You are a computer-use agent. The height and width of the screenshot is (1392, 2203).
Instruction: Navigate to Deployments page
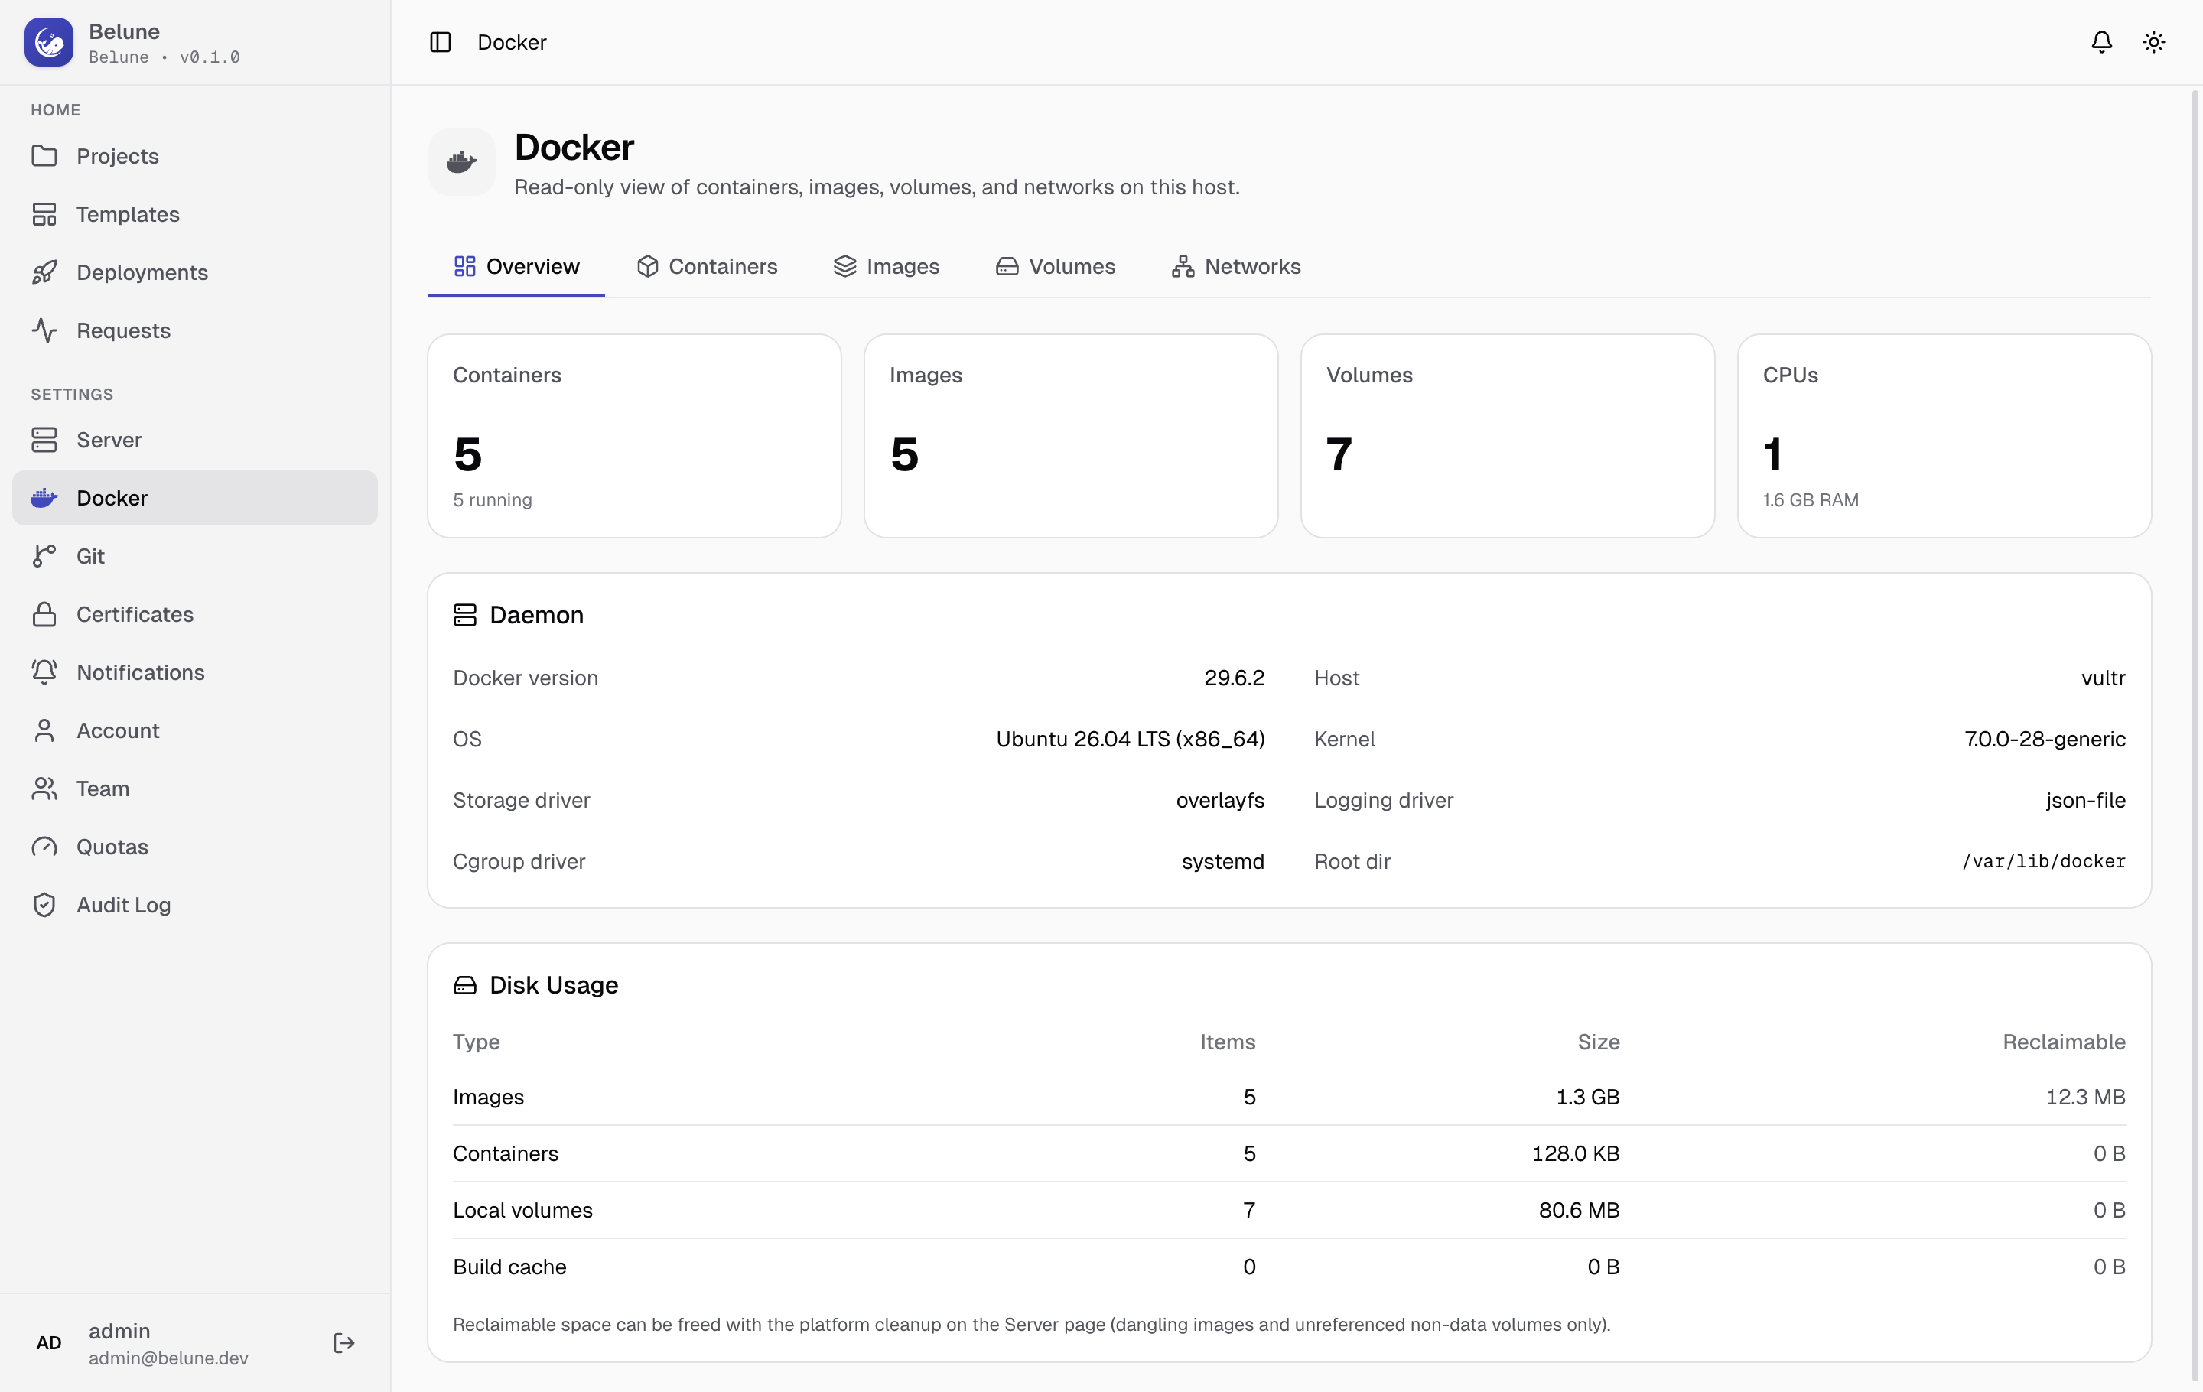click(x=195, y=272)
